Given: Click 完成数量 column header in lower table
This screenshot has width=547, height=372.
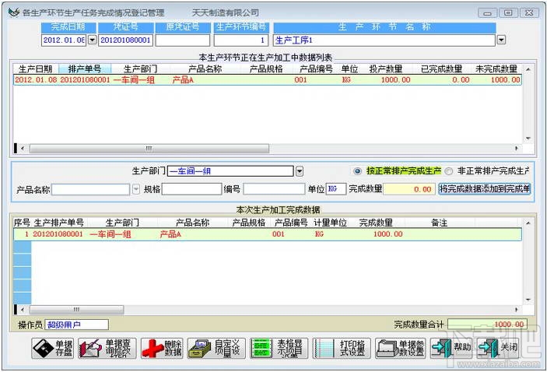Looking at the screenshot, I should [376, 223].
